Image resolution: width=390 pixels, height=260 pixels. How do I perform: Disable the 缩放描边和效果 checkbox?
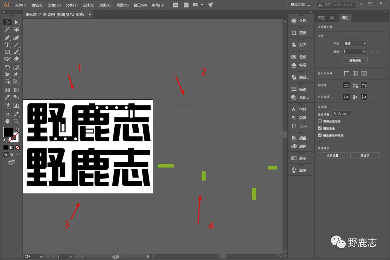320,135
